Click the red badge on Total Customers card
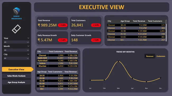 [x=96, y=25]
